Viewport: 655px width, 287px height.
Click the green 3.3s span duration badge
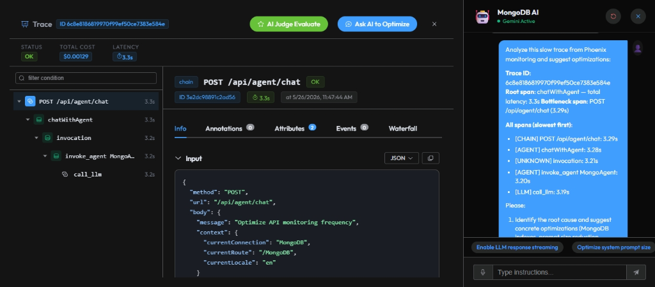[261, 98]
